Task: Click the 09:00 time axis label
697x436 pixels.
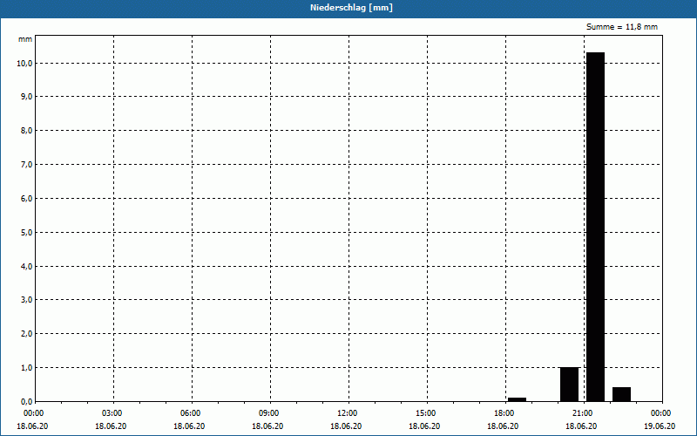Action: point(269,413)
